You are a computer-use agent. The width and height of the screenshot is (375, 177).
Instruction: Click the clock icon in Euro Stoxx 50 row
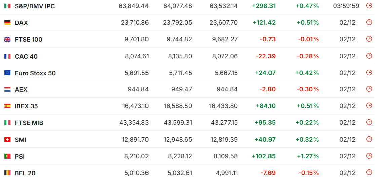369,73
